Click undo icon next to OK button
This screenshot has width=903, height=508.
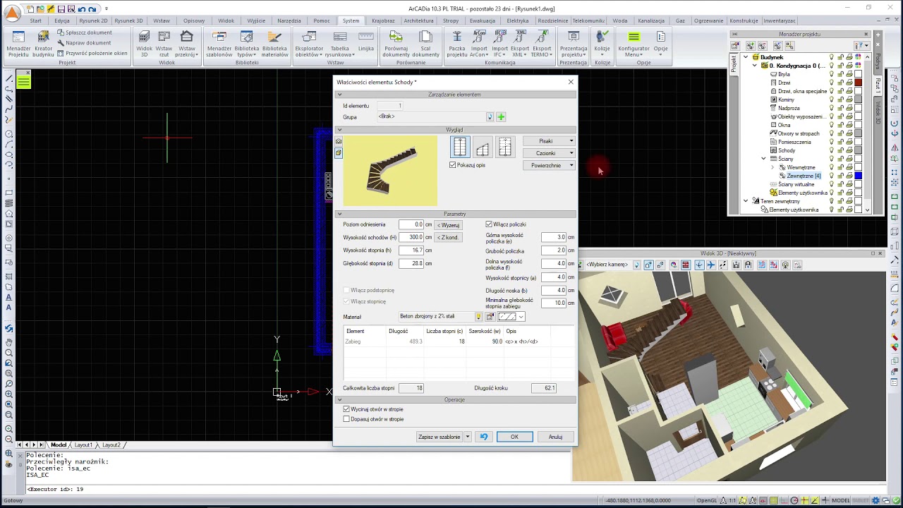click(x=484, y=437)
